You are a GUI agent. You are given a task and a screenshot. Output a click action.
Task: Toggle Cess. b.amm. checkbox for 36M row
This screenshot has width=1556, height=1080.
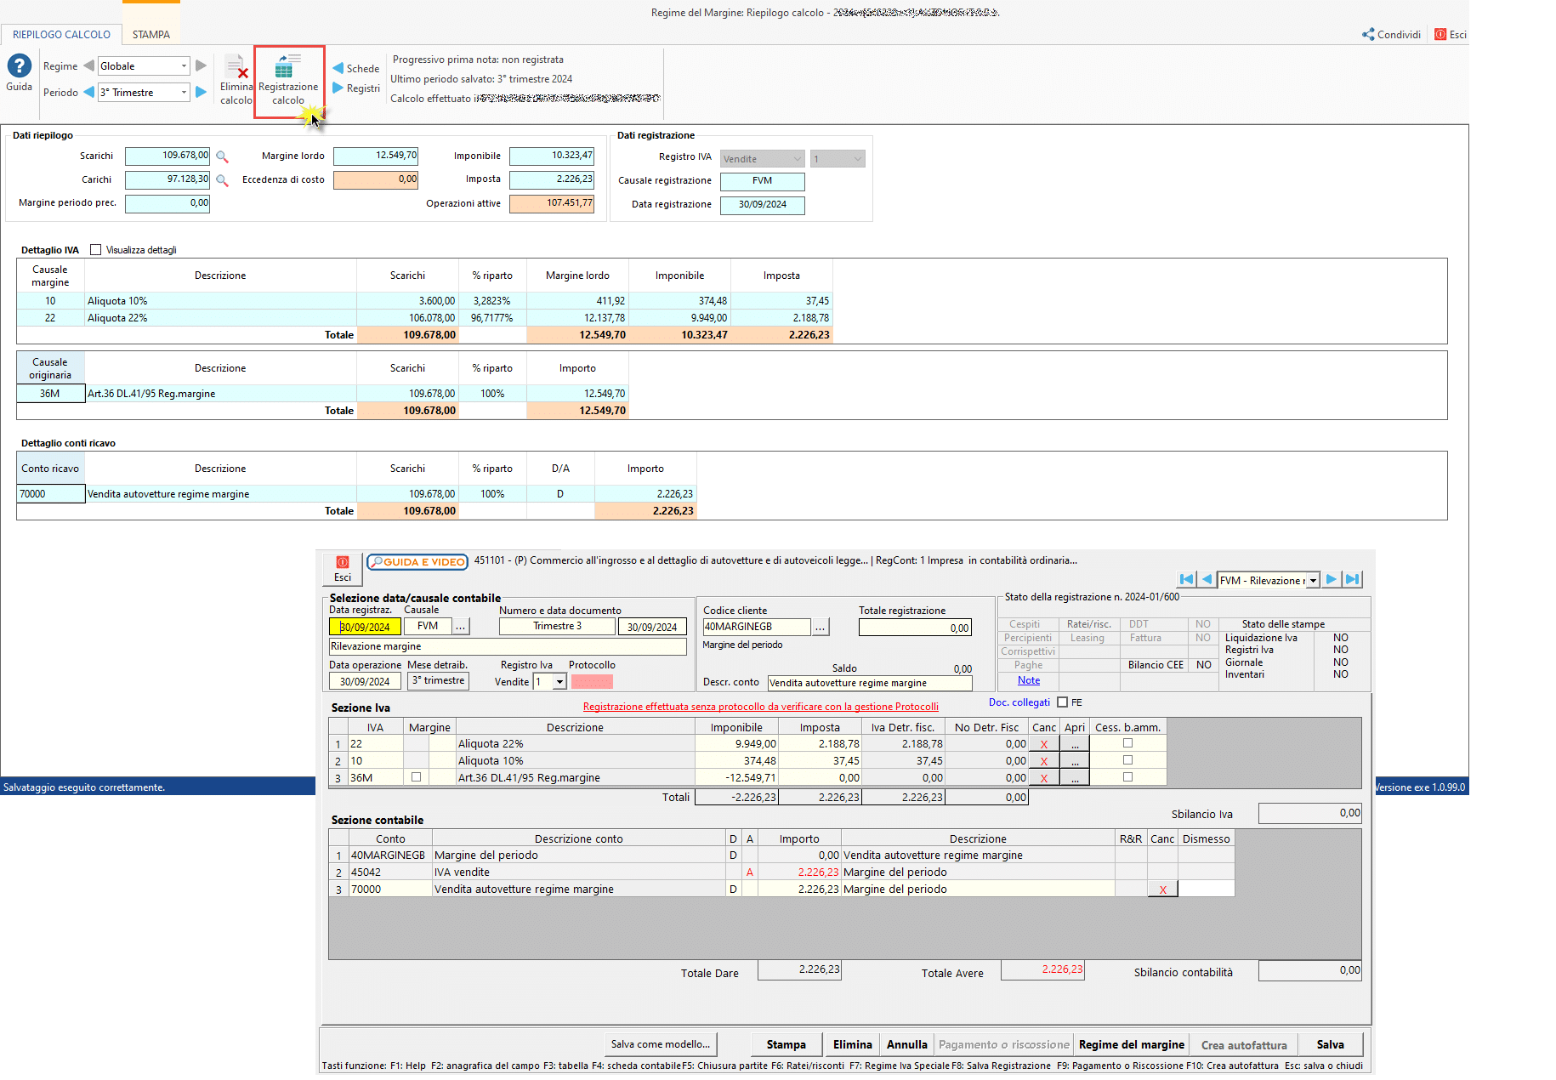[x=1127, y=777]
